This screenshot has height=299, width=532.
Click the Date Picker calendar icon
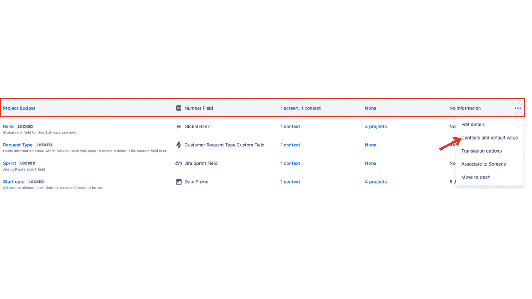tap(179, 182)
